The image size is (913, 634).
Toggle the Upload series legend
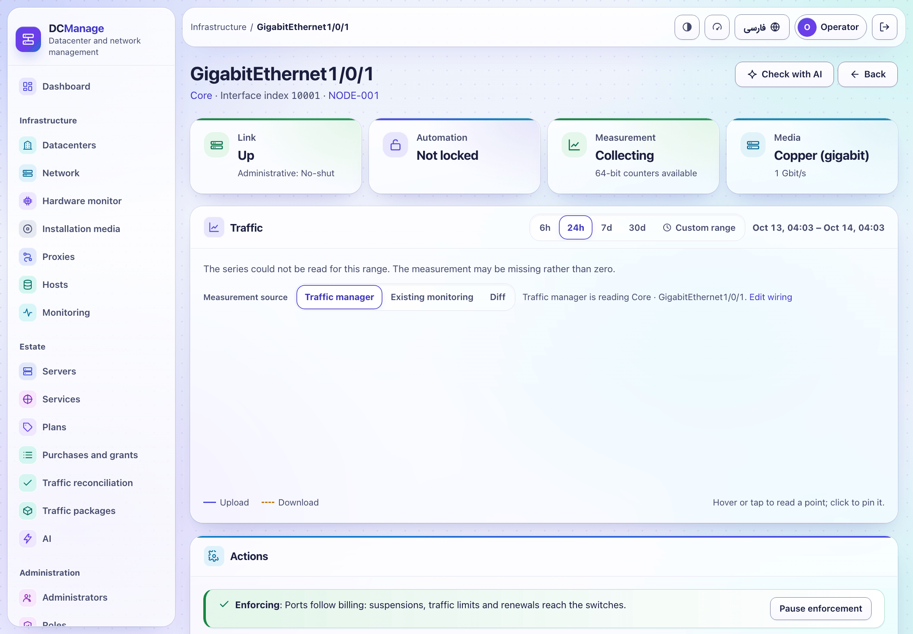coord(226,503)
